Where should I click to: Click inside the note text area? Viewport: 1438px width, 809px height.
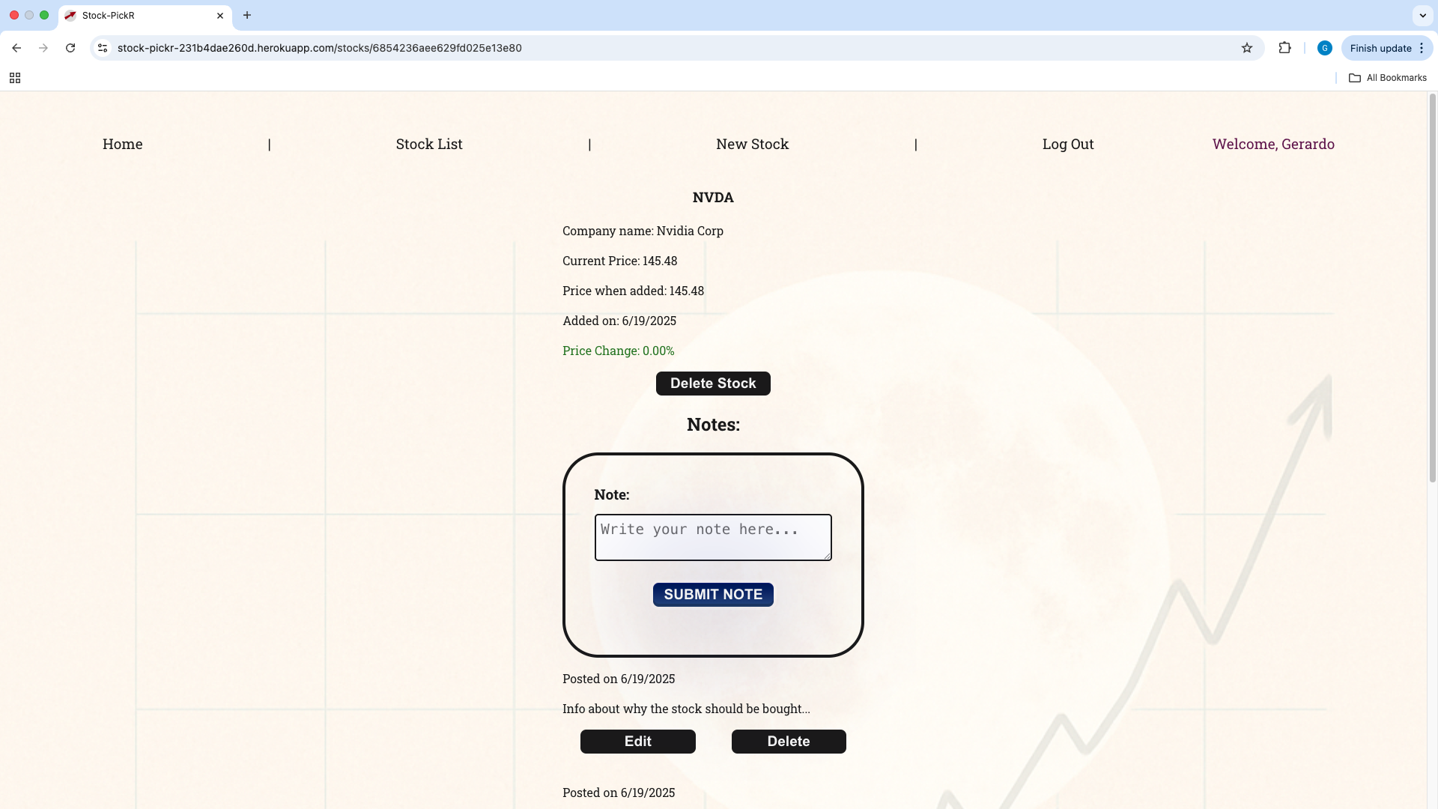tap(713, 537)
